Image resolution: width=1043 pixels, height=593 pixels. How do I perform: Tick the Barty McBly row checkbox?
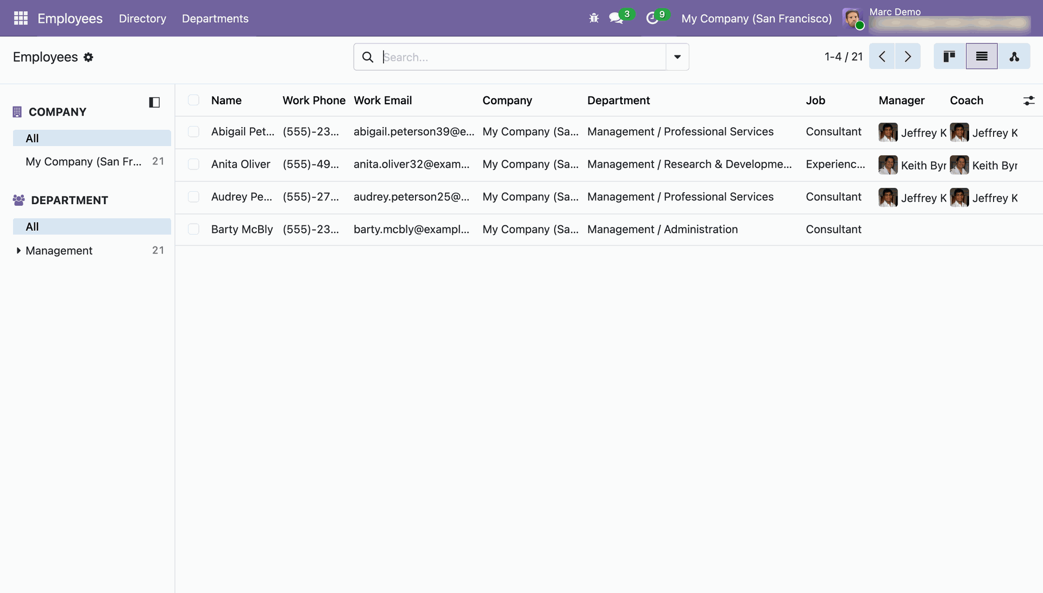tap(193, 229)
